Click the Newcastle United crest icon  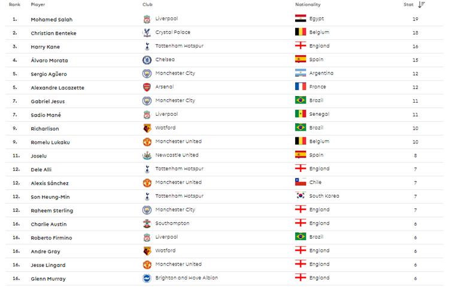(147, 156)
